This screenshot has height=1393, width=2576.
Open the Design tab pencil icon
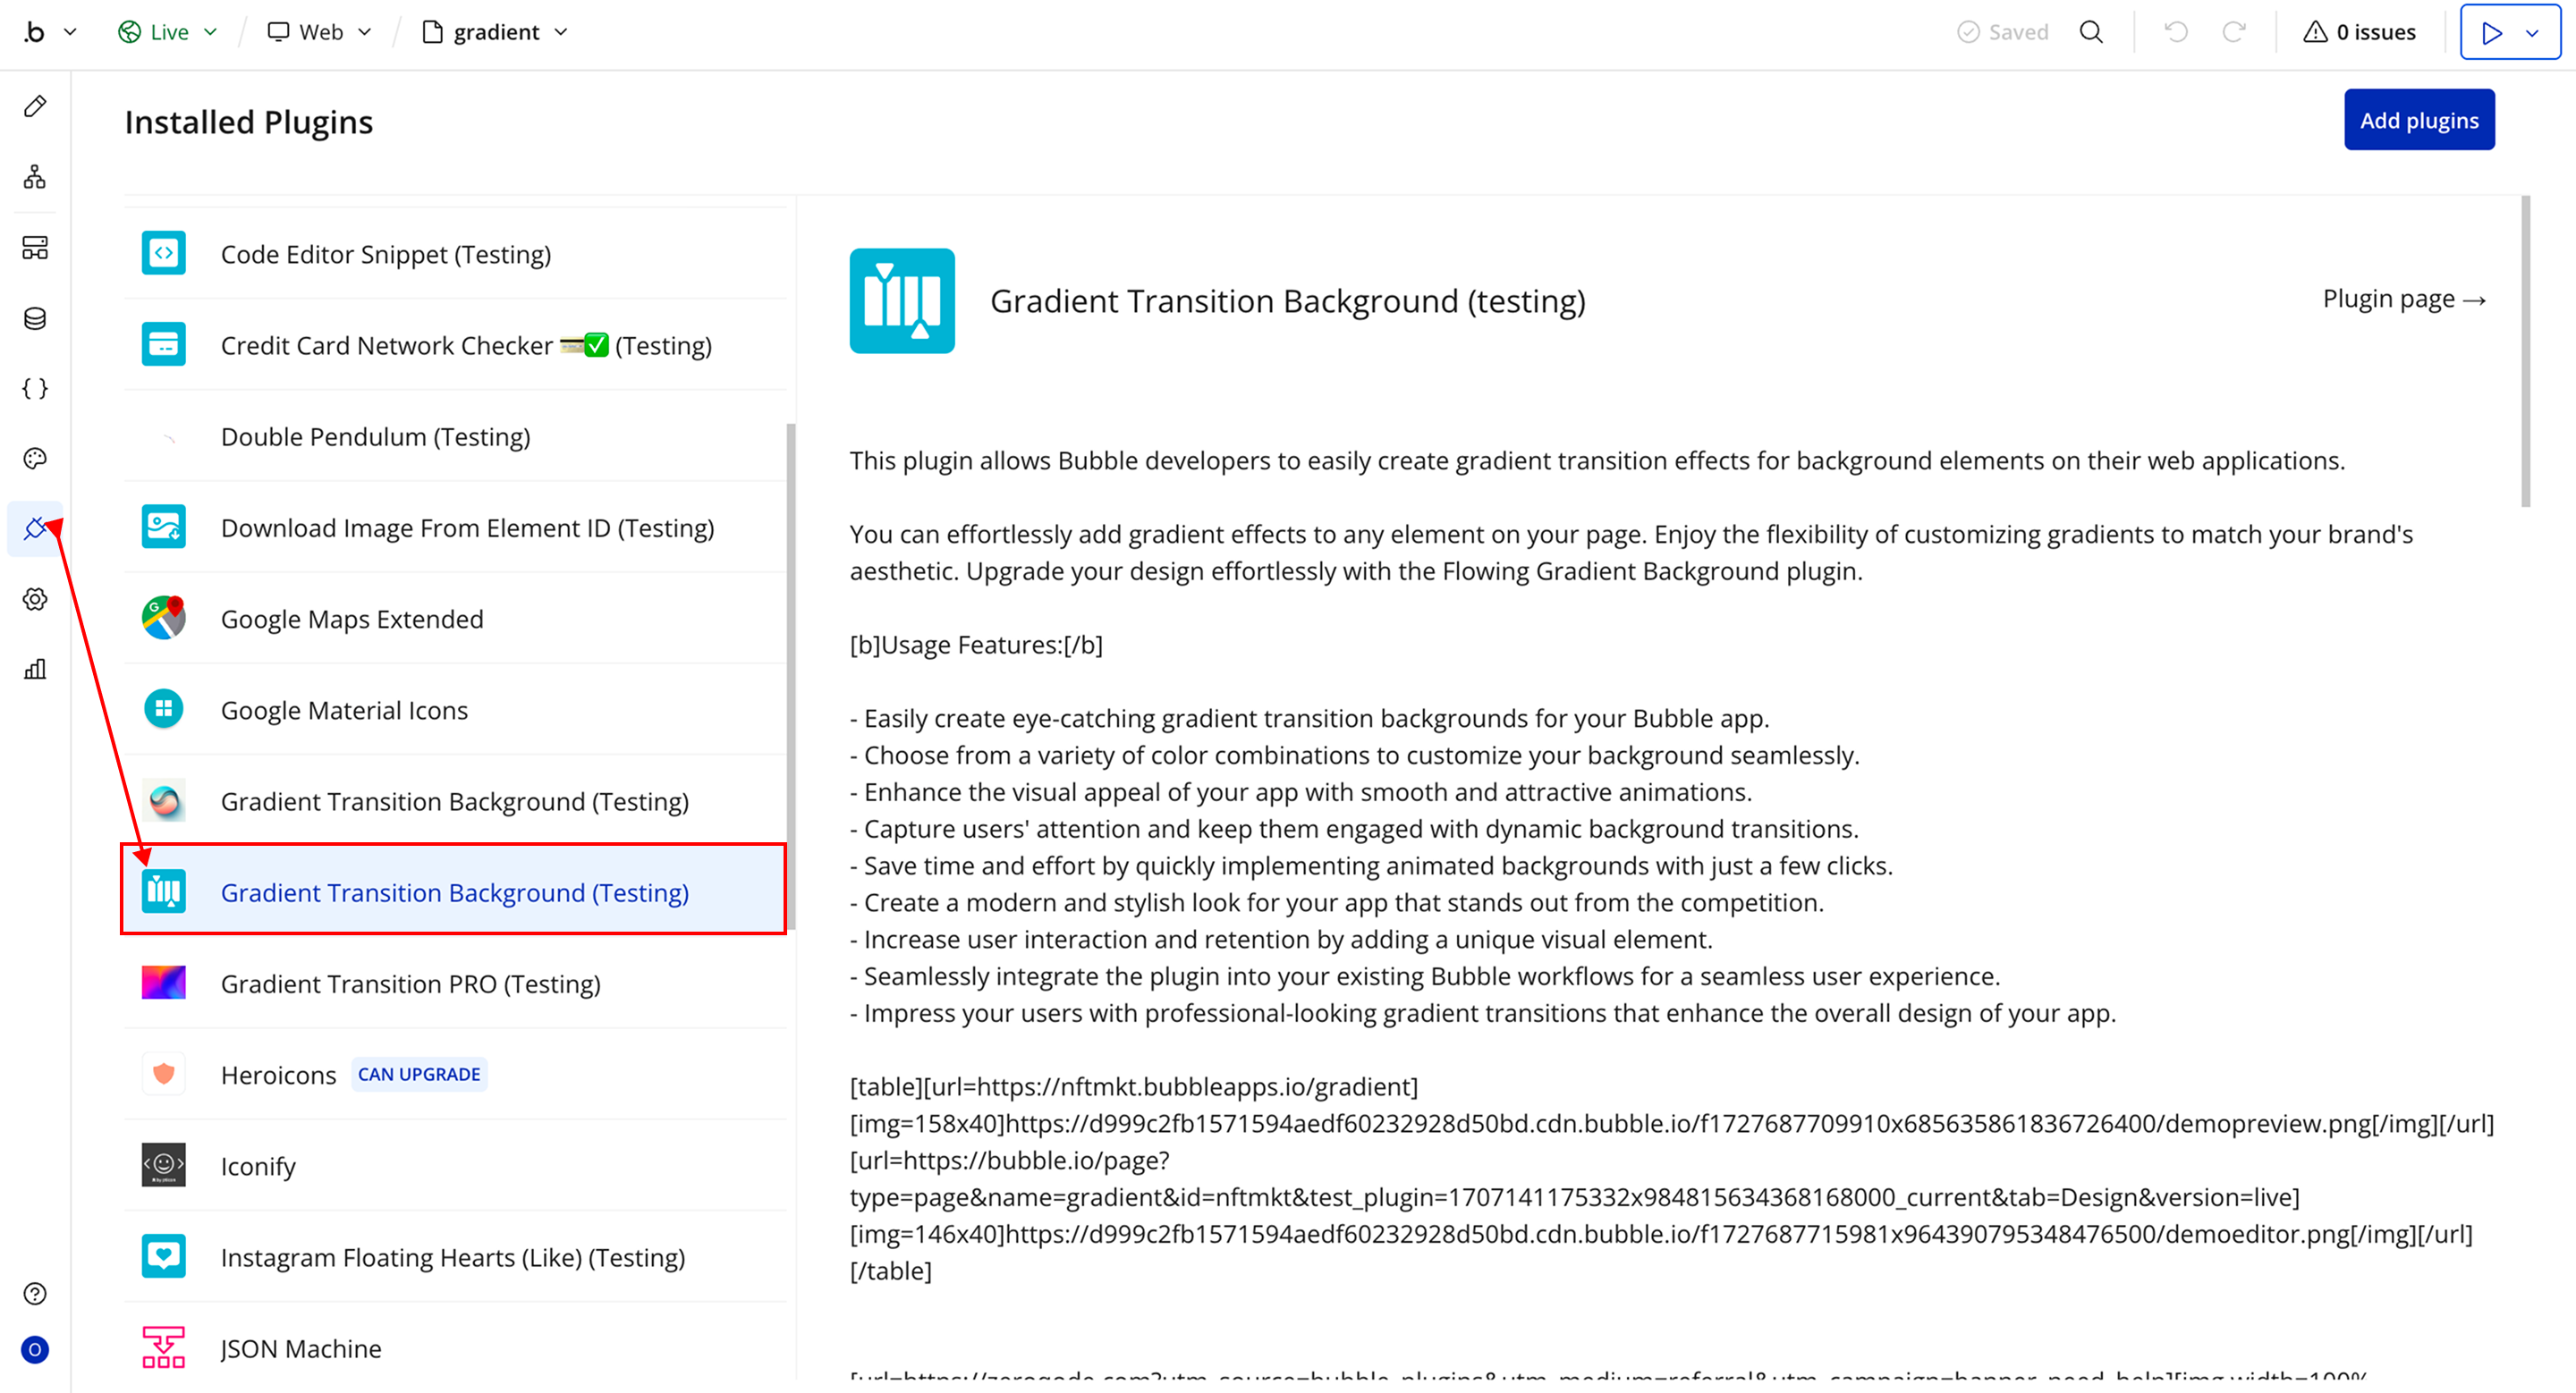tap(35, 107)
